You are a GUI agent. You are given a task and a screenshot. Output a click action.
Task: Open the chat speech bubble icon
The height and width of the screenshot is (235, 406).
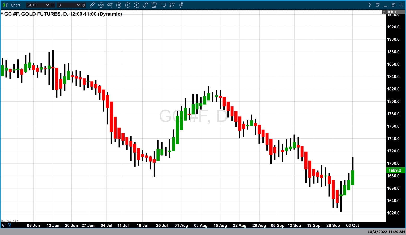163,5
